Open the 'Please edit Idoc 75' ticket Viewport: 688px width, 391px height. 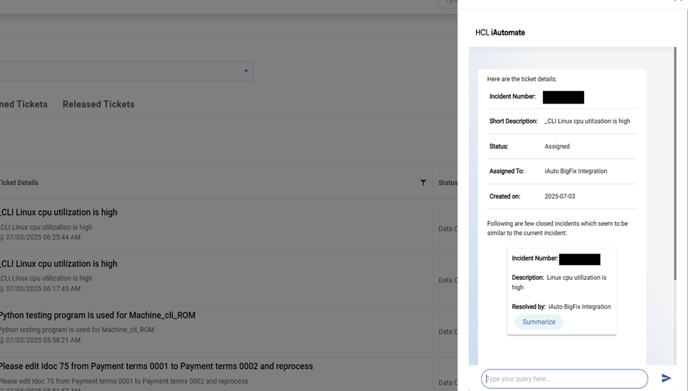tap(156, 367)
